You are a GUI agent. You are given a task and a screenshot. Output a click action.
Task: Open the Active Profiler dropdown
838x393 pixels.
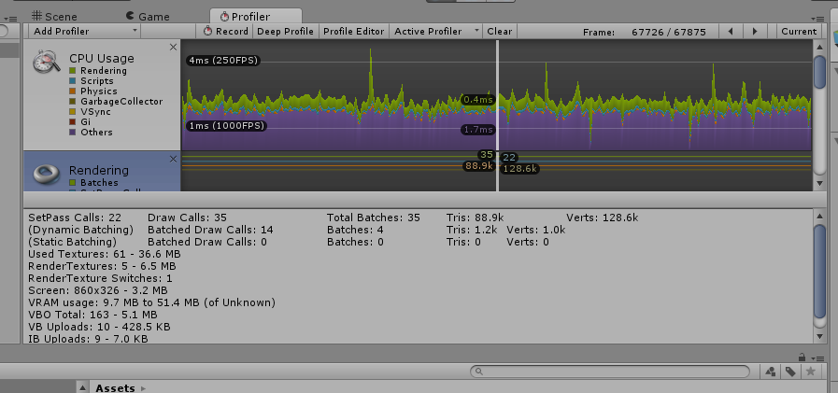click(435, 32)
